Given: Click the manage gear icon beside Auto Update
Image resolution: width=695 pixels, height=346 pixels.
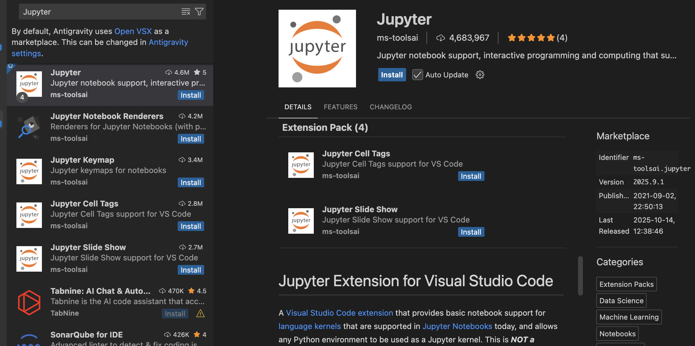Looking at the screenshot, I should [x=480, y=75].
